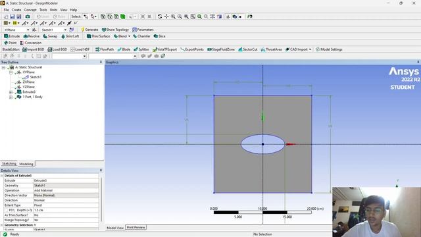Click the Depth value 1.5 cm field
This screenshot has height=237, width=421.
point(66,210)
